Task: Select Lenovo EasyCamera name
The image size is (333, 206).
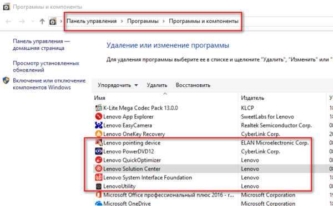Action: [x=128, y=125]
